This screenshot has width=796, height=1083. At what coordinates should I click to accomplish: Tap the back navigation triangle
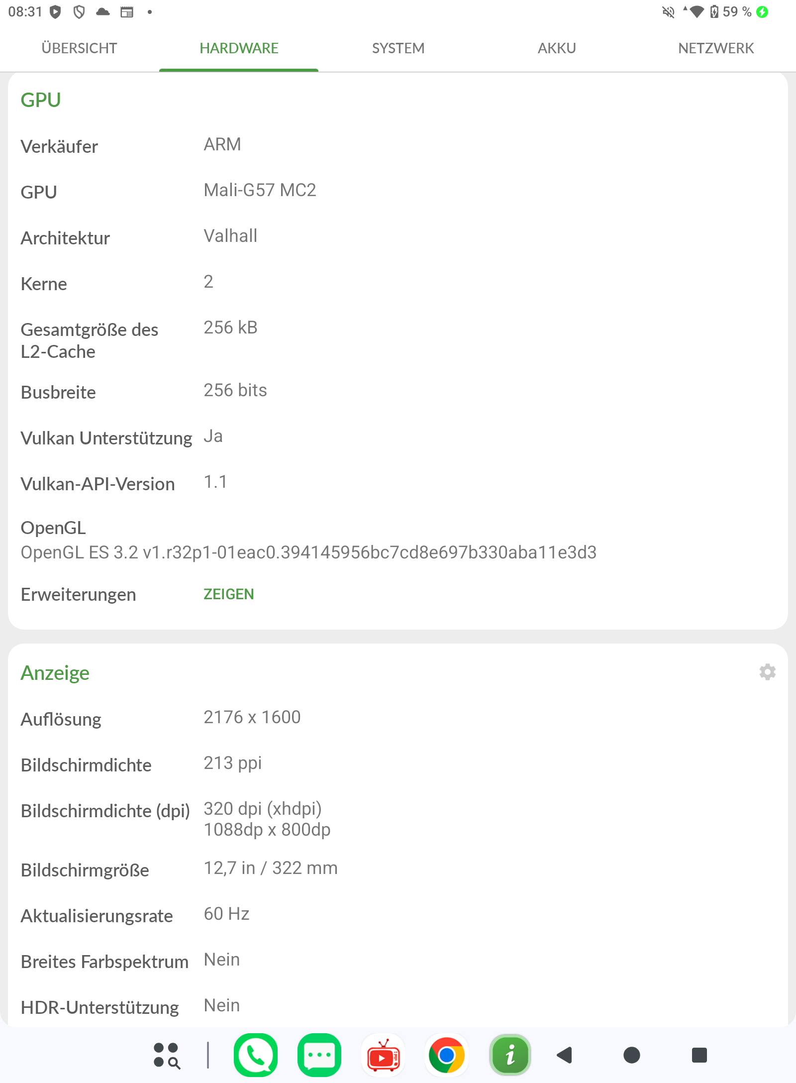coord(564,1055)
